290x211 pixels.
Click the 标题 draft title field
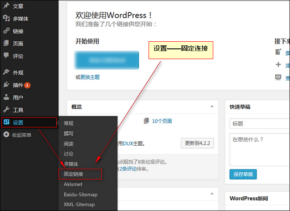[x=260, y=123]
